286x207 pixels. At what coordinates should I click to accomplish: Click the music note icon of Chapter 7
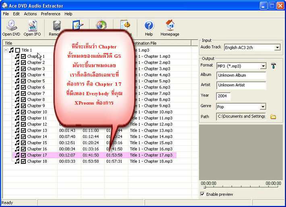tap(17, 93)
